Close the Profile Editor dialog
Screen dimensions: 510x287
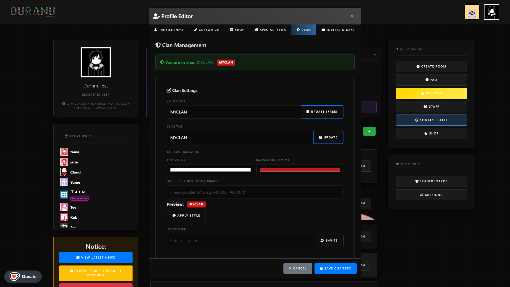(x=352, y=16)
